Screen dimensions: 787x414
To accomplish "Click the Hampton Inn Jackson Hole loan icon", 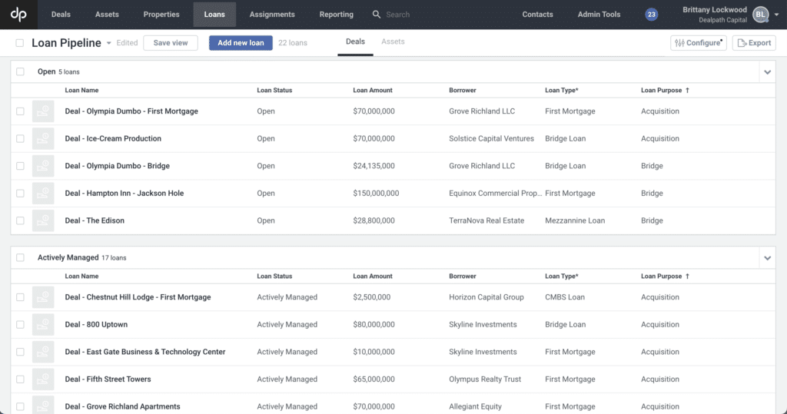I will (43, 194).
